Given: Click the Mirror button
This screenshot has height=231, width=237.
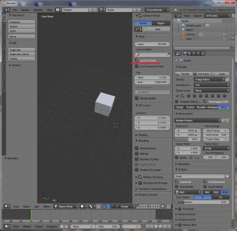Looking at the screenshot, I should click(x=22, y=37).
